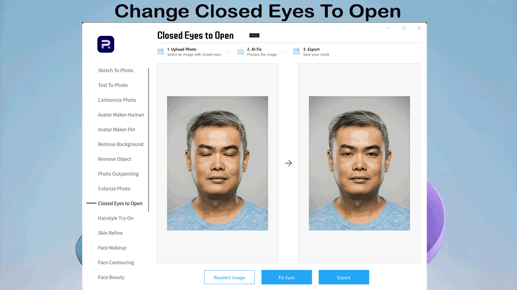This screenshot has width=517, height=290.
Task: Click the AI Fix step icon
Action: (x=240, y=52)
